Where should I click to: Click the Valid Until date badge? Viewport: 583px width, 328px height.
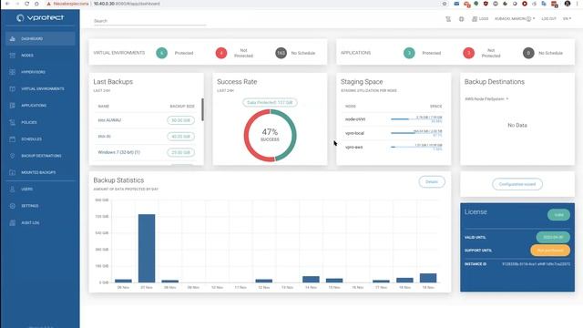tap(553, 237)
